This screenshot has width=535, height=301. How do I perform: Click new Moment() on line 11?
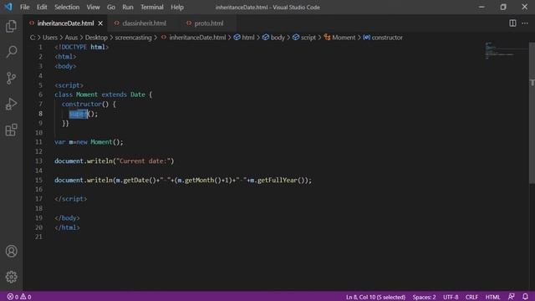tap(99, 142)
